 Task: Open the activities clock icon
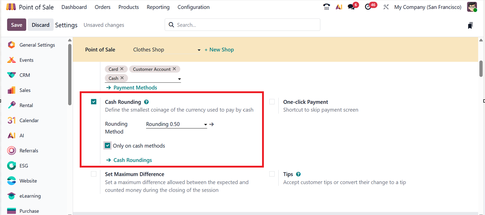click(x=368, y=7)
